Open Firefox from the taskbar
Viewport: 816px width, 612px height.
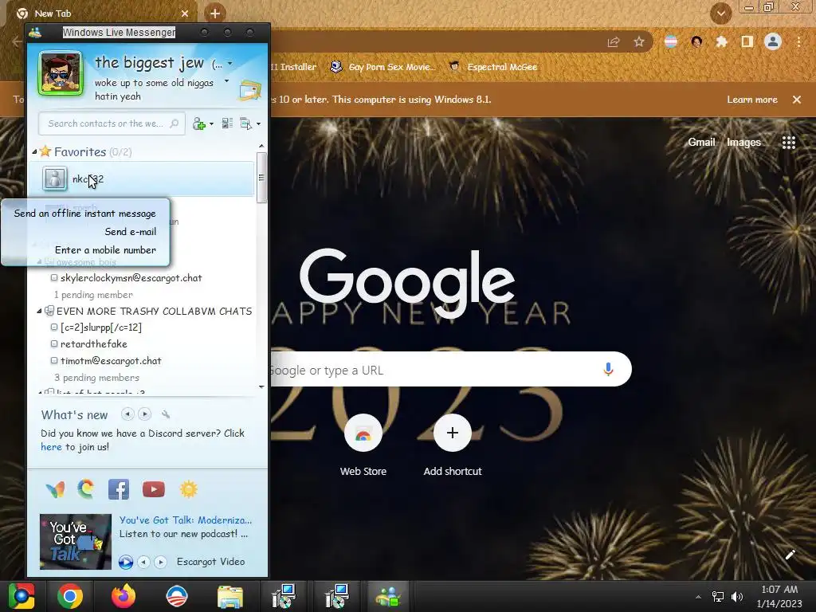click(123, 596)
